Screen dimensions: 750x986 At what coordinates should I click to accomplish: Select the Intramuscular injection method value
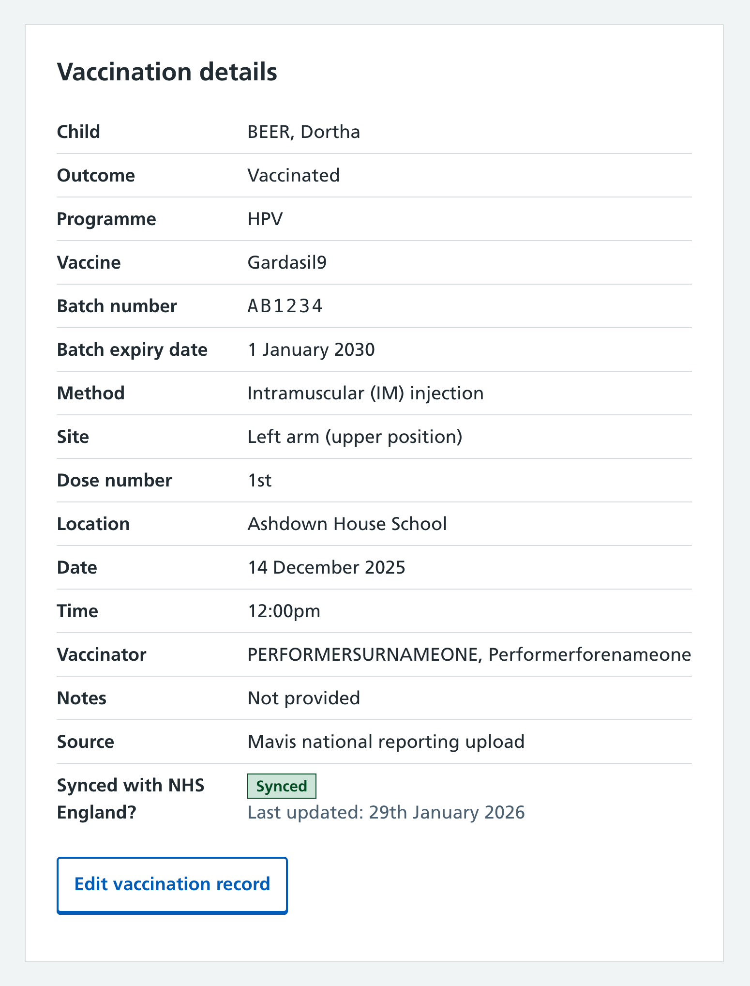point(365,393)
